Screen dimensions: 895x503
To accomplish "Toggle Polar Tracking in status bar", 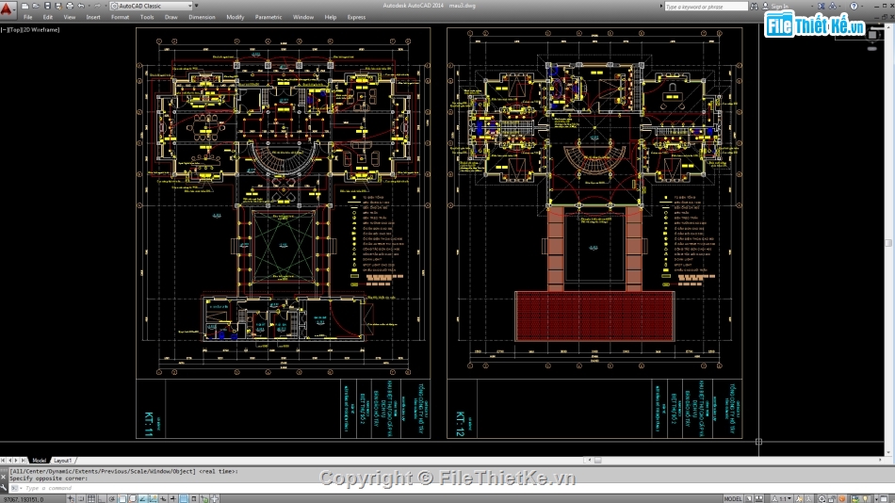I will click(112, 499).
